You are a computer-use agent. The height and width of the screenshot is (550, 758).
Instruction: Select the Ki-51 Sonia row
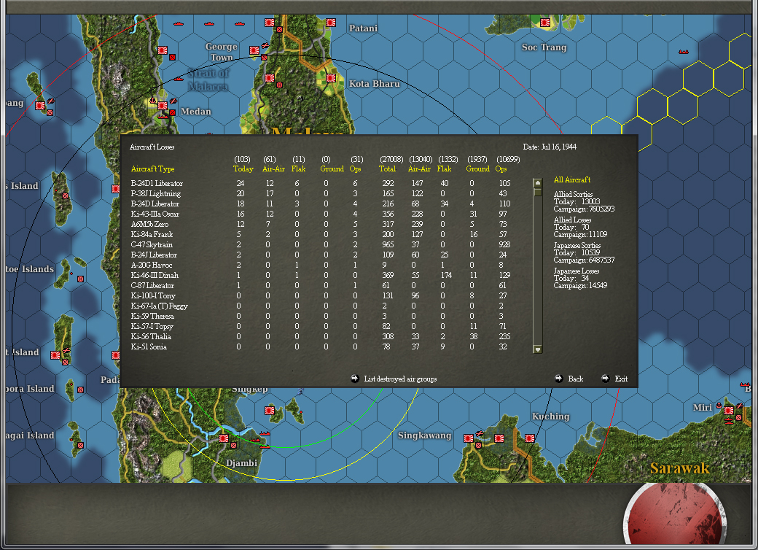coord(321,346)
